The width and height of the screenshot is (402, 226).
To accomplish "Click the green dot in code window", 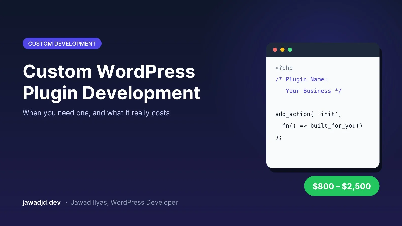I will pyautogui.click(x=290, y=50).
